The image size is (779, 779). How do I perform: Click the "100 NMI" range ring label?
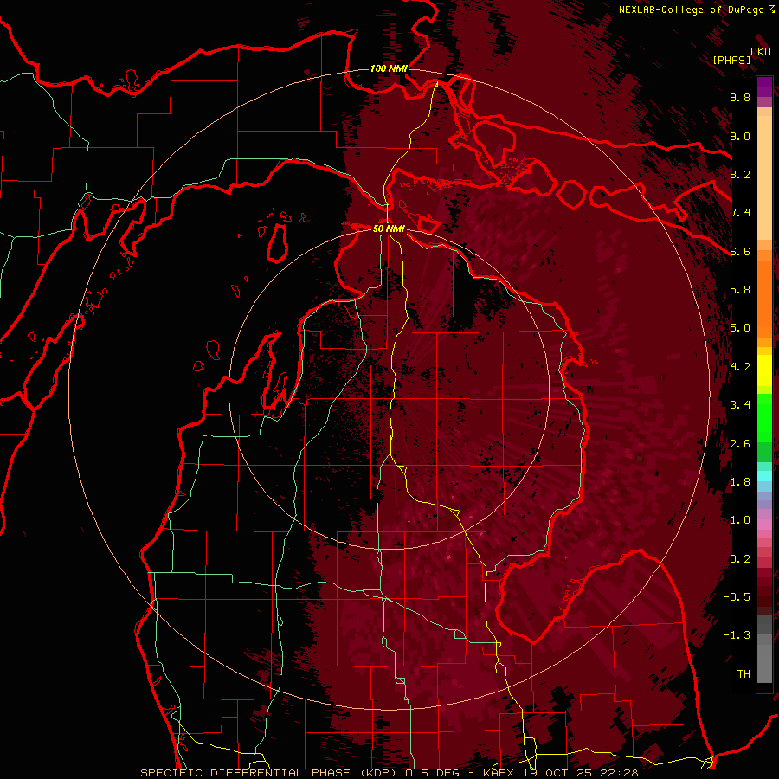(x=389, y=68)
